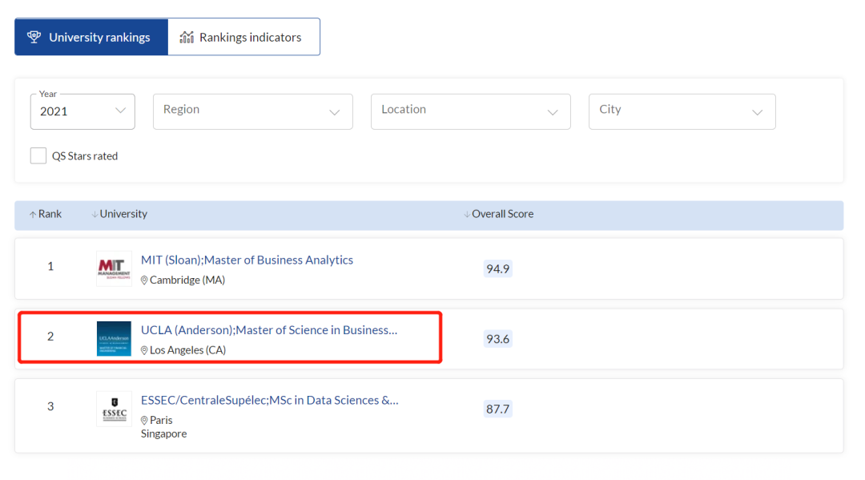This screenshot has width=865, height=480.
Task: Expand the Location dropdown
Action: coord(471,111)
